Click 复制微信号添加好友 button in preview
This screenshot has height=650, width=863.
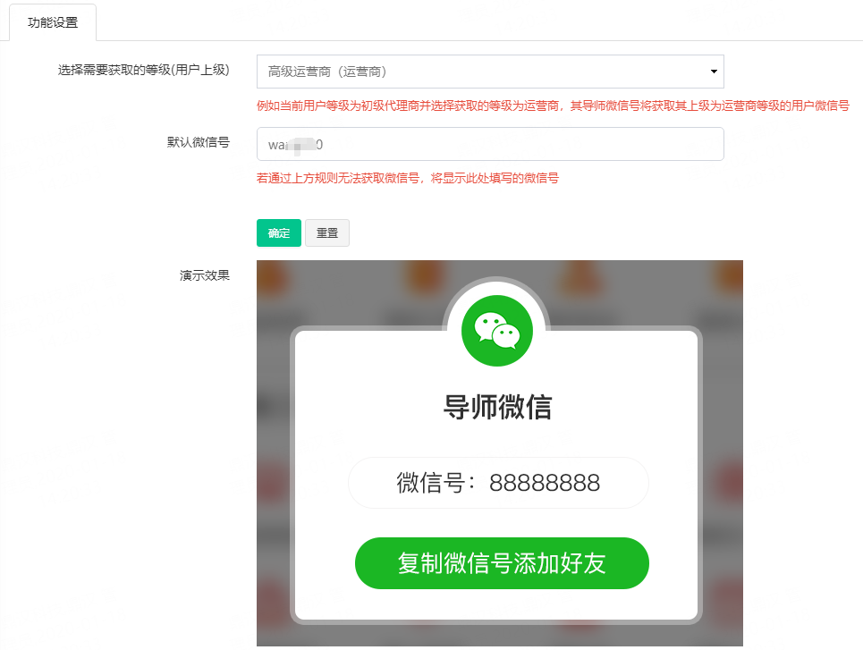pyautogui.click(x=502, y=563)
